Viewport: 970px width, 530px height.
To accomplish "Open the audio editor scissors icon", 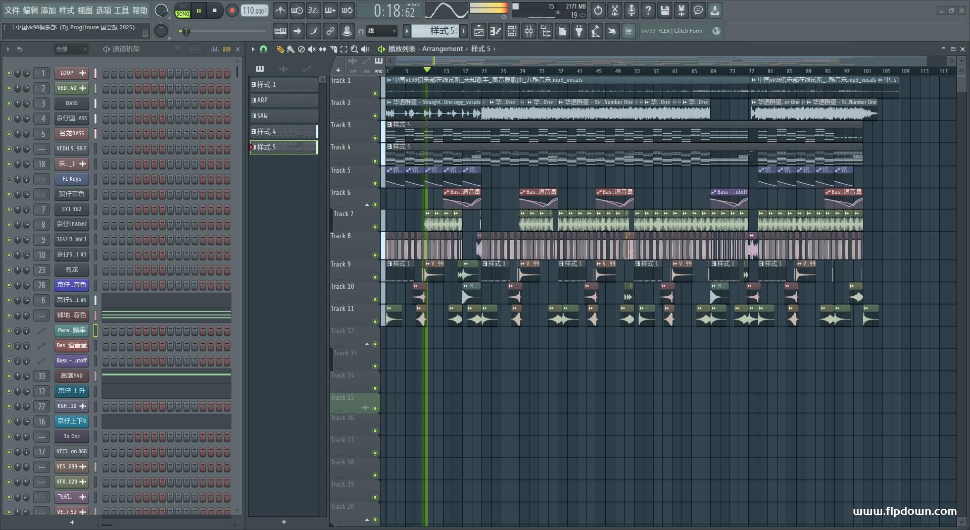I will coord(615,10).
